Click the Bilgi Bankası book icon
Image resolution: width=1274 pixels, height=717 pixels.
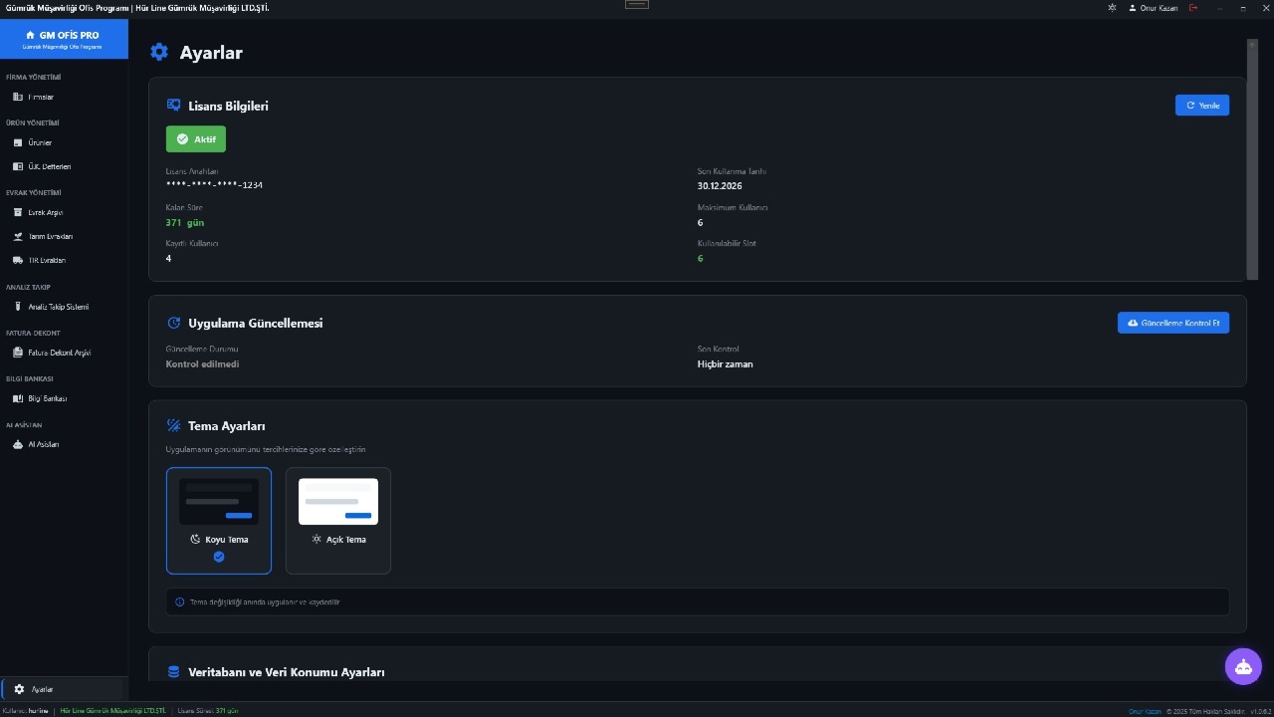pos(18,398)
